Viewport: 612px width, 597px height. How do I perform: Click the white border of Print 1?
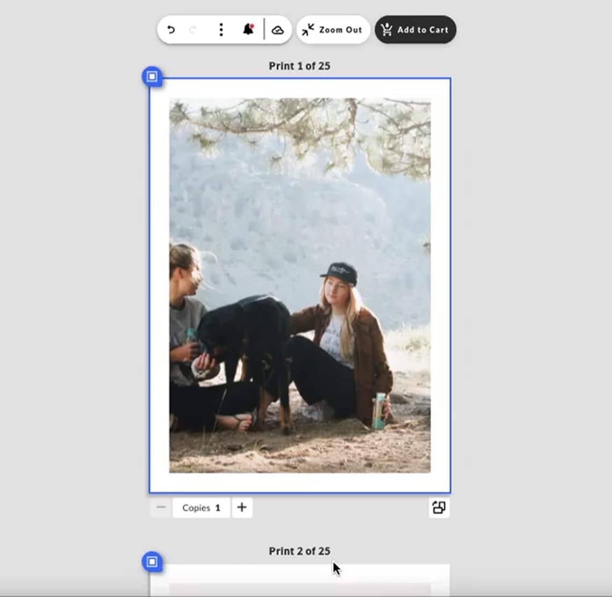click(x=159, y=285)
